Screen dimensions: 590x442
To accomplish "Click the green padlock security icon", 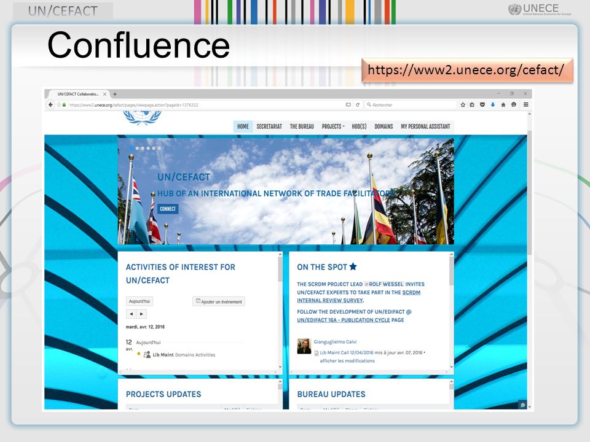I will 65,105.
